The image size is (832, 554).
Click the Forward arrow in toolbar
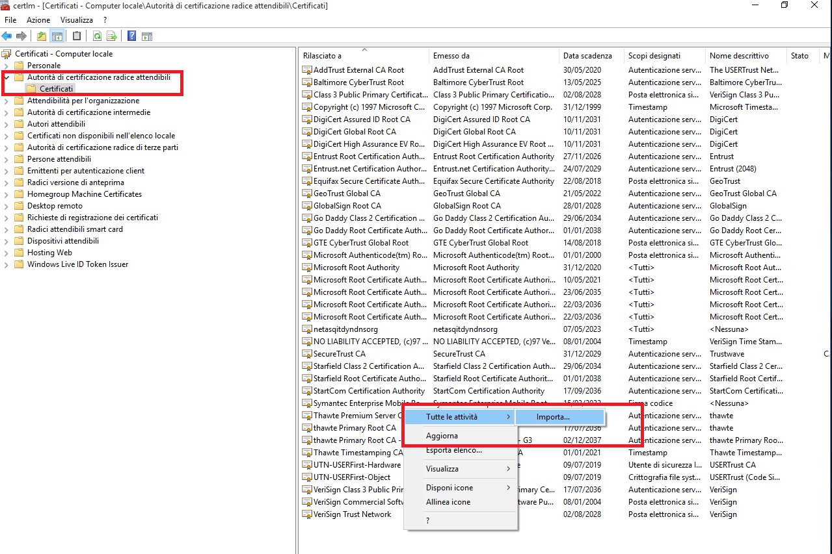[x=21, y=36]
